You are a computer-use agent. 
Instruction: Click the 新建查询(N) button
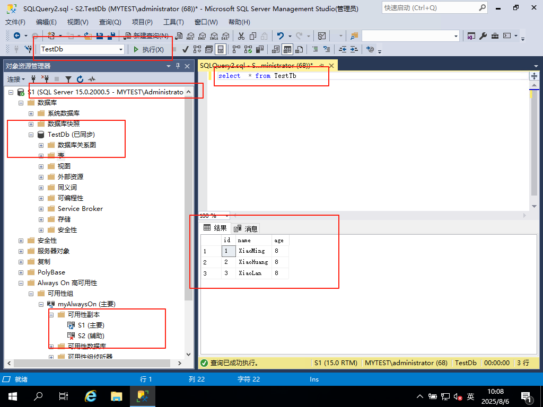(x=147, y=36)
